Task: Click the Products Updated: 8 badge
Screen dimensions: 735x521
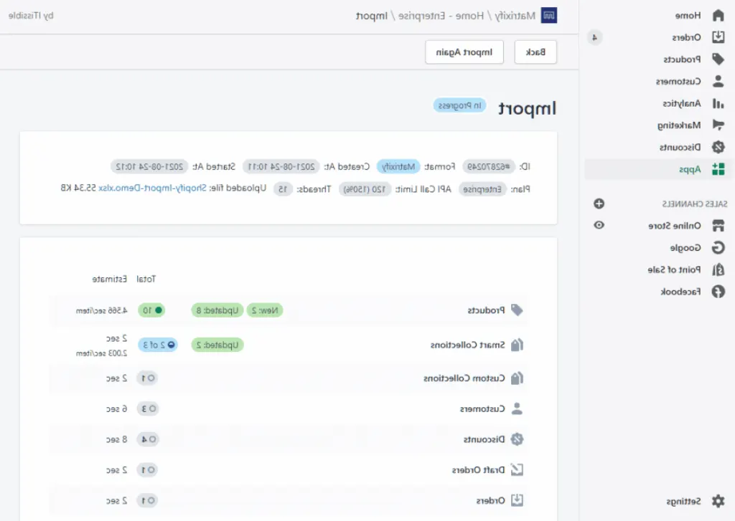Action: coord(217,310)
